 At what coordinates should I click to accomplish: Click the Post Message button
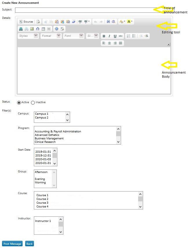click(12, 244)
